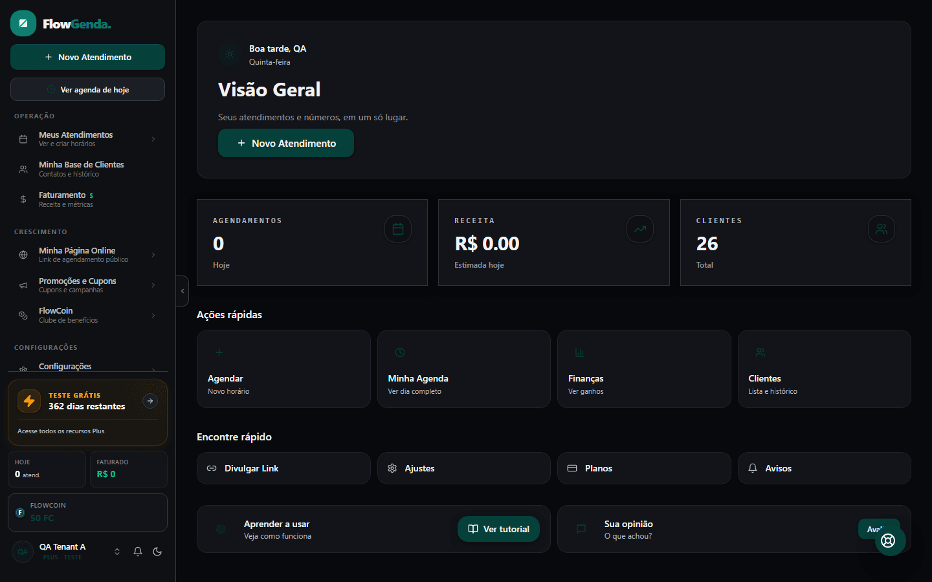Open the QA Tenant A account switcher
Screen dimensions: 932x582
(117, 552)
